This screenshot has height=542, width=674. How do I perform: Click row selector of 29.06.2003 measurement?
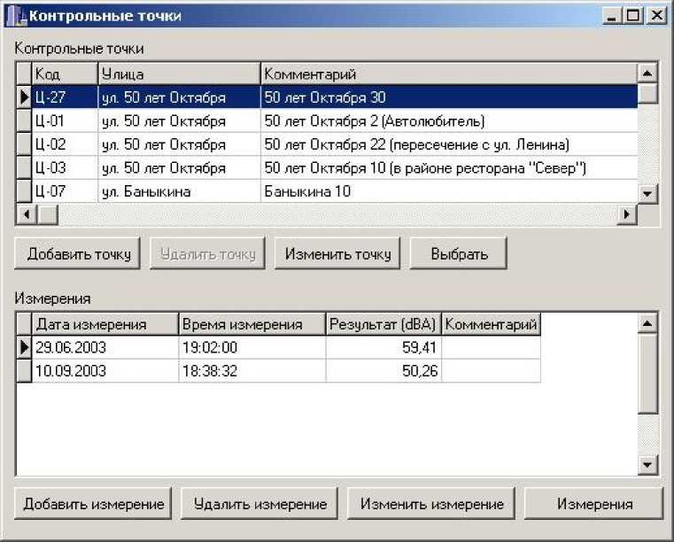pyautogui.click(x=24, y=347)
